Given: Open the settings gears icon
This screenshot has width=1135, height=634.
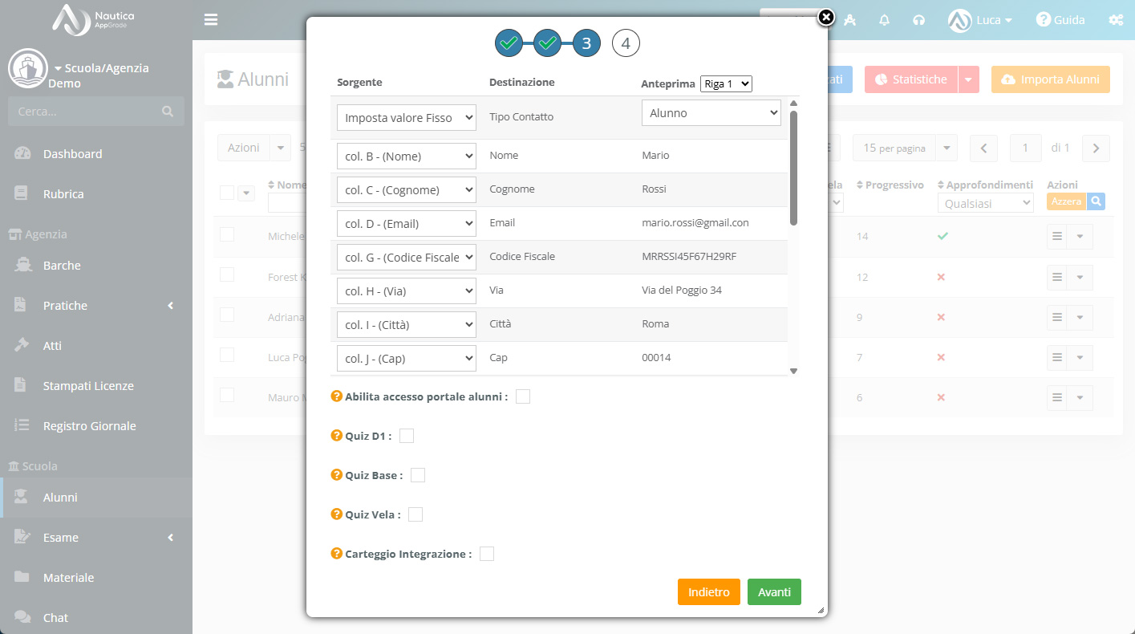Looking at the screenshot, I should click(1116, 20).
